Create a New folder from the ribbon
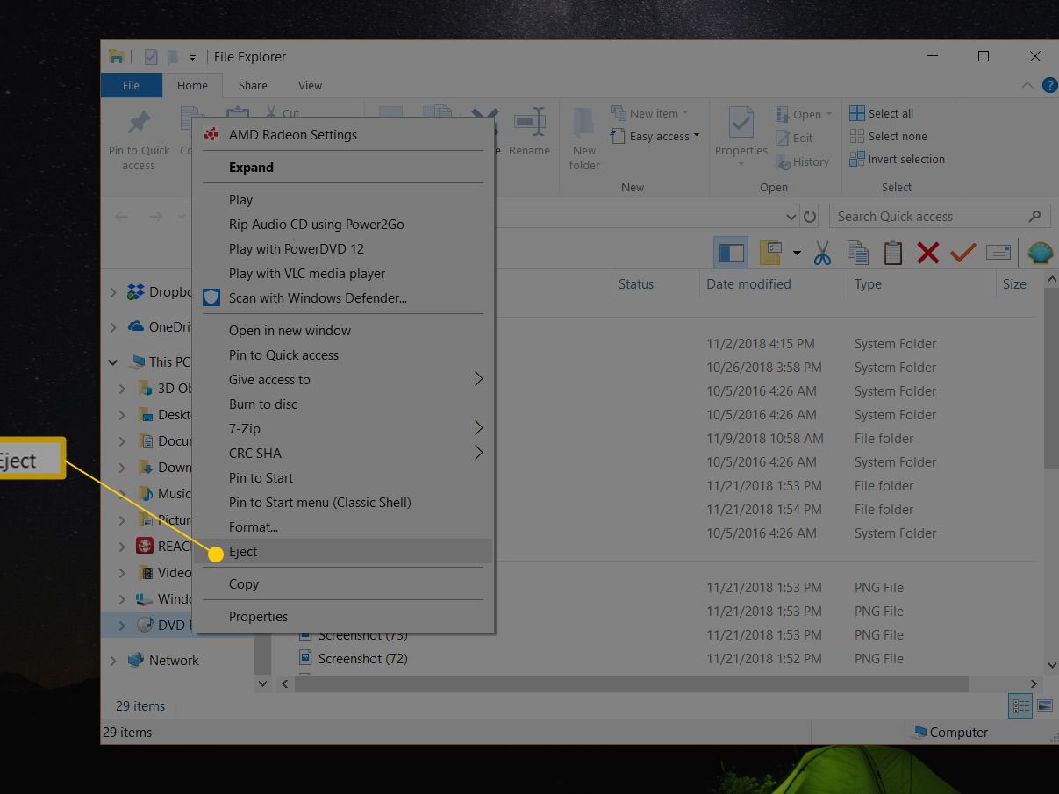Viewport: 1059px width, 794px height. coord(584,140)
